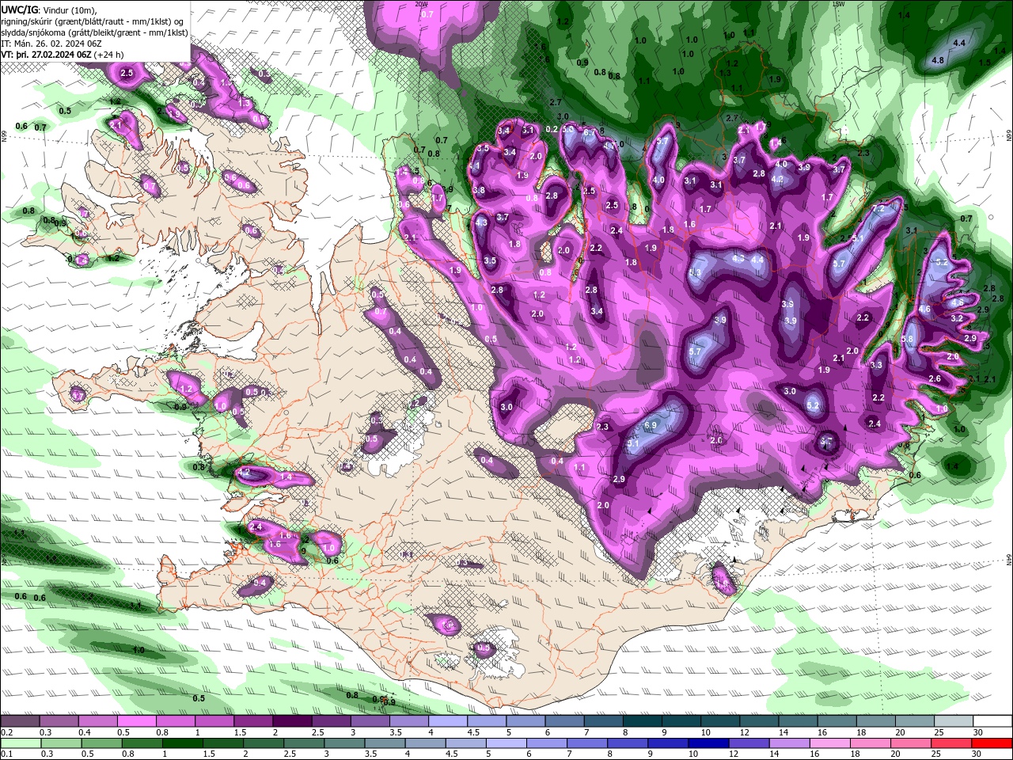Pick the dark purple swatch labeled 2 in upper legend
Image resolution: width=1013 pixels, height=760 pixels.
(x=292, y=721)
